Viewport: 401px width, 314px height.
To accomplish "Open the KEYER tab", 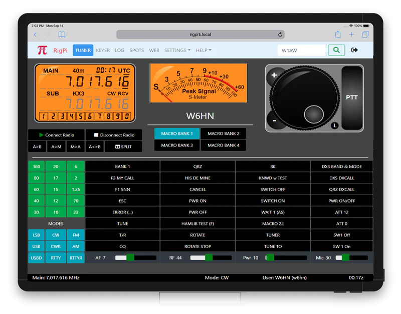I will [x=103, y=50].
